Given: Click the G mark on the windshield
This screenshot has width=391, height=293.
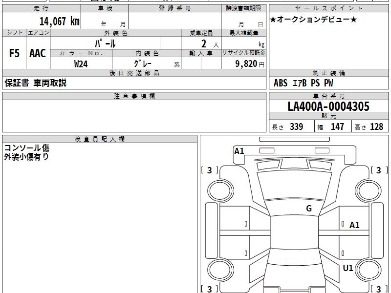Looking at the screenshot, I should point(309,209).
